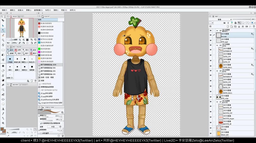Collapse the 資料夾 1 folder
Viewport: 256px width, 143px height.
(217, 30)
